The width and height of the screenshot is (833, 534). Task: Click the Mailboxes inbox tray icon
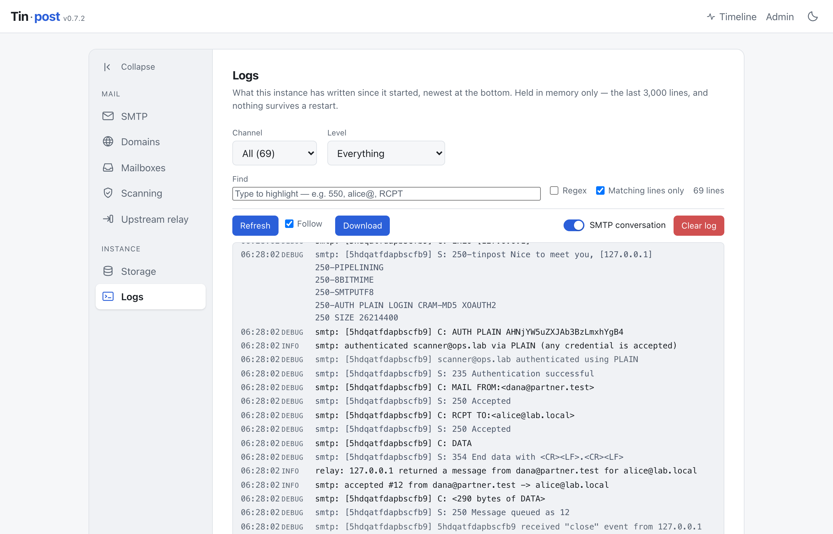click(108, 167)
